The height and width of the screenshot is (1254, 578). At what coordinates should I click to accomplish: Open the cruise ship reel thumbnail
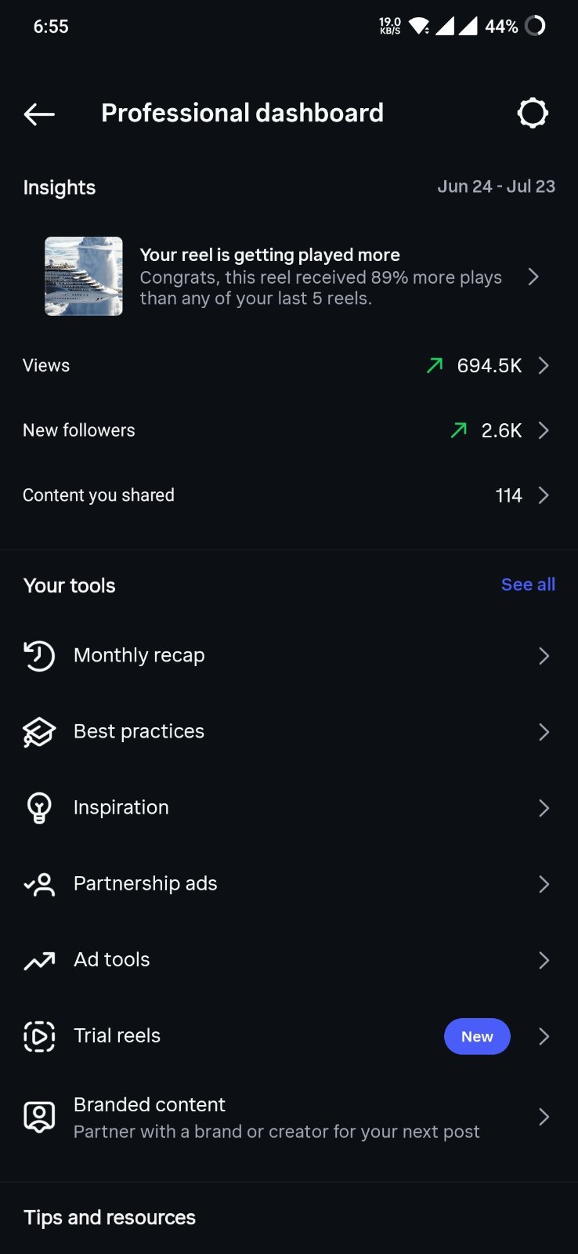(84, 276)
